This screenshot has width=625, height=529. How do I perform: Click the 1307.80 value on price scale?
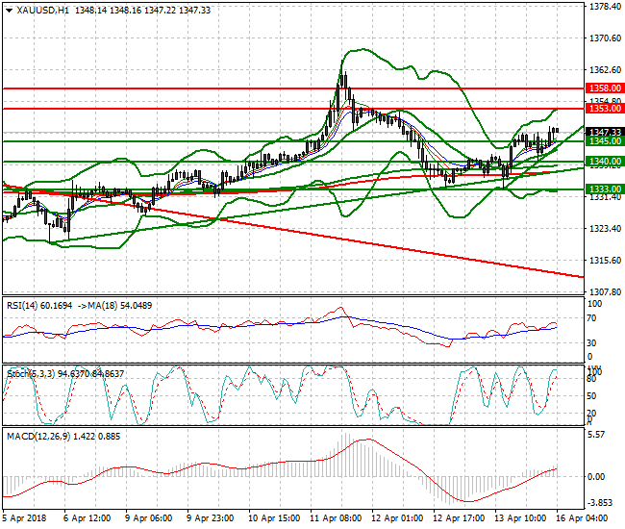pos(604,291)
